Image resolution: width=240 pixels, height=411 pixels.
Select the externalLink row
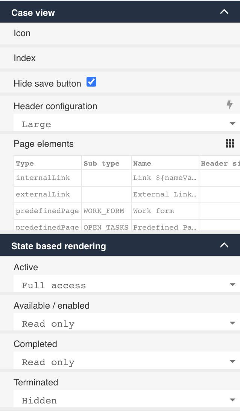click(47, 194)
